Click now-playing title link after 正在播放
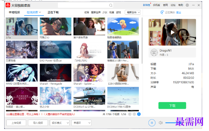 tap(178, 12)
